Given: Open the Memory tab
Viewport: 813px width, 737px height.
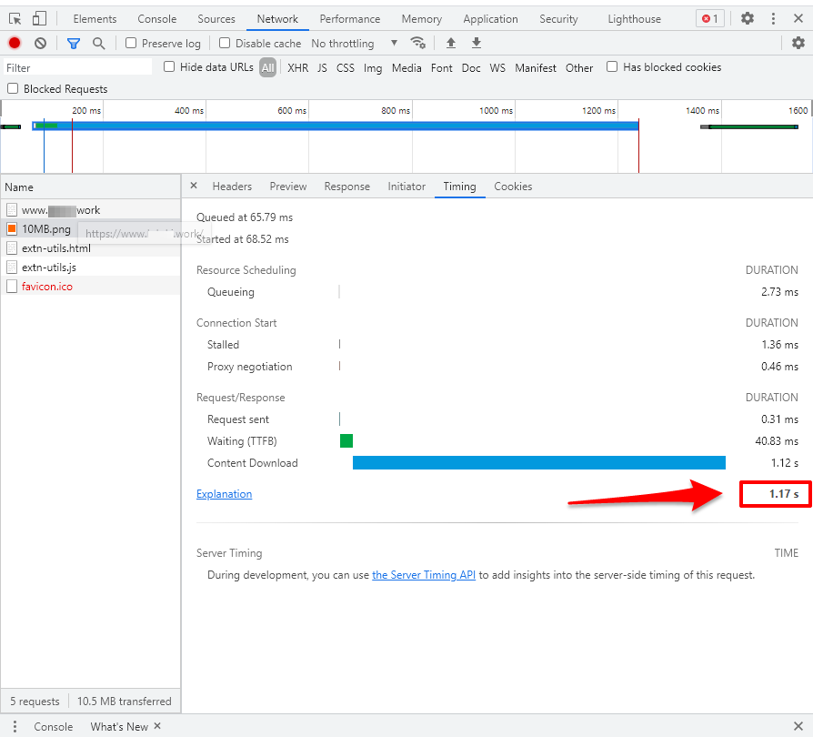Looking at the screenshot, I should 422,19.
